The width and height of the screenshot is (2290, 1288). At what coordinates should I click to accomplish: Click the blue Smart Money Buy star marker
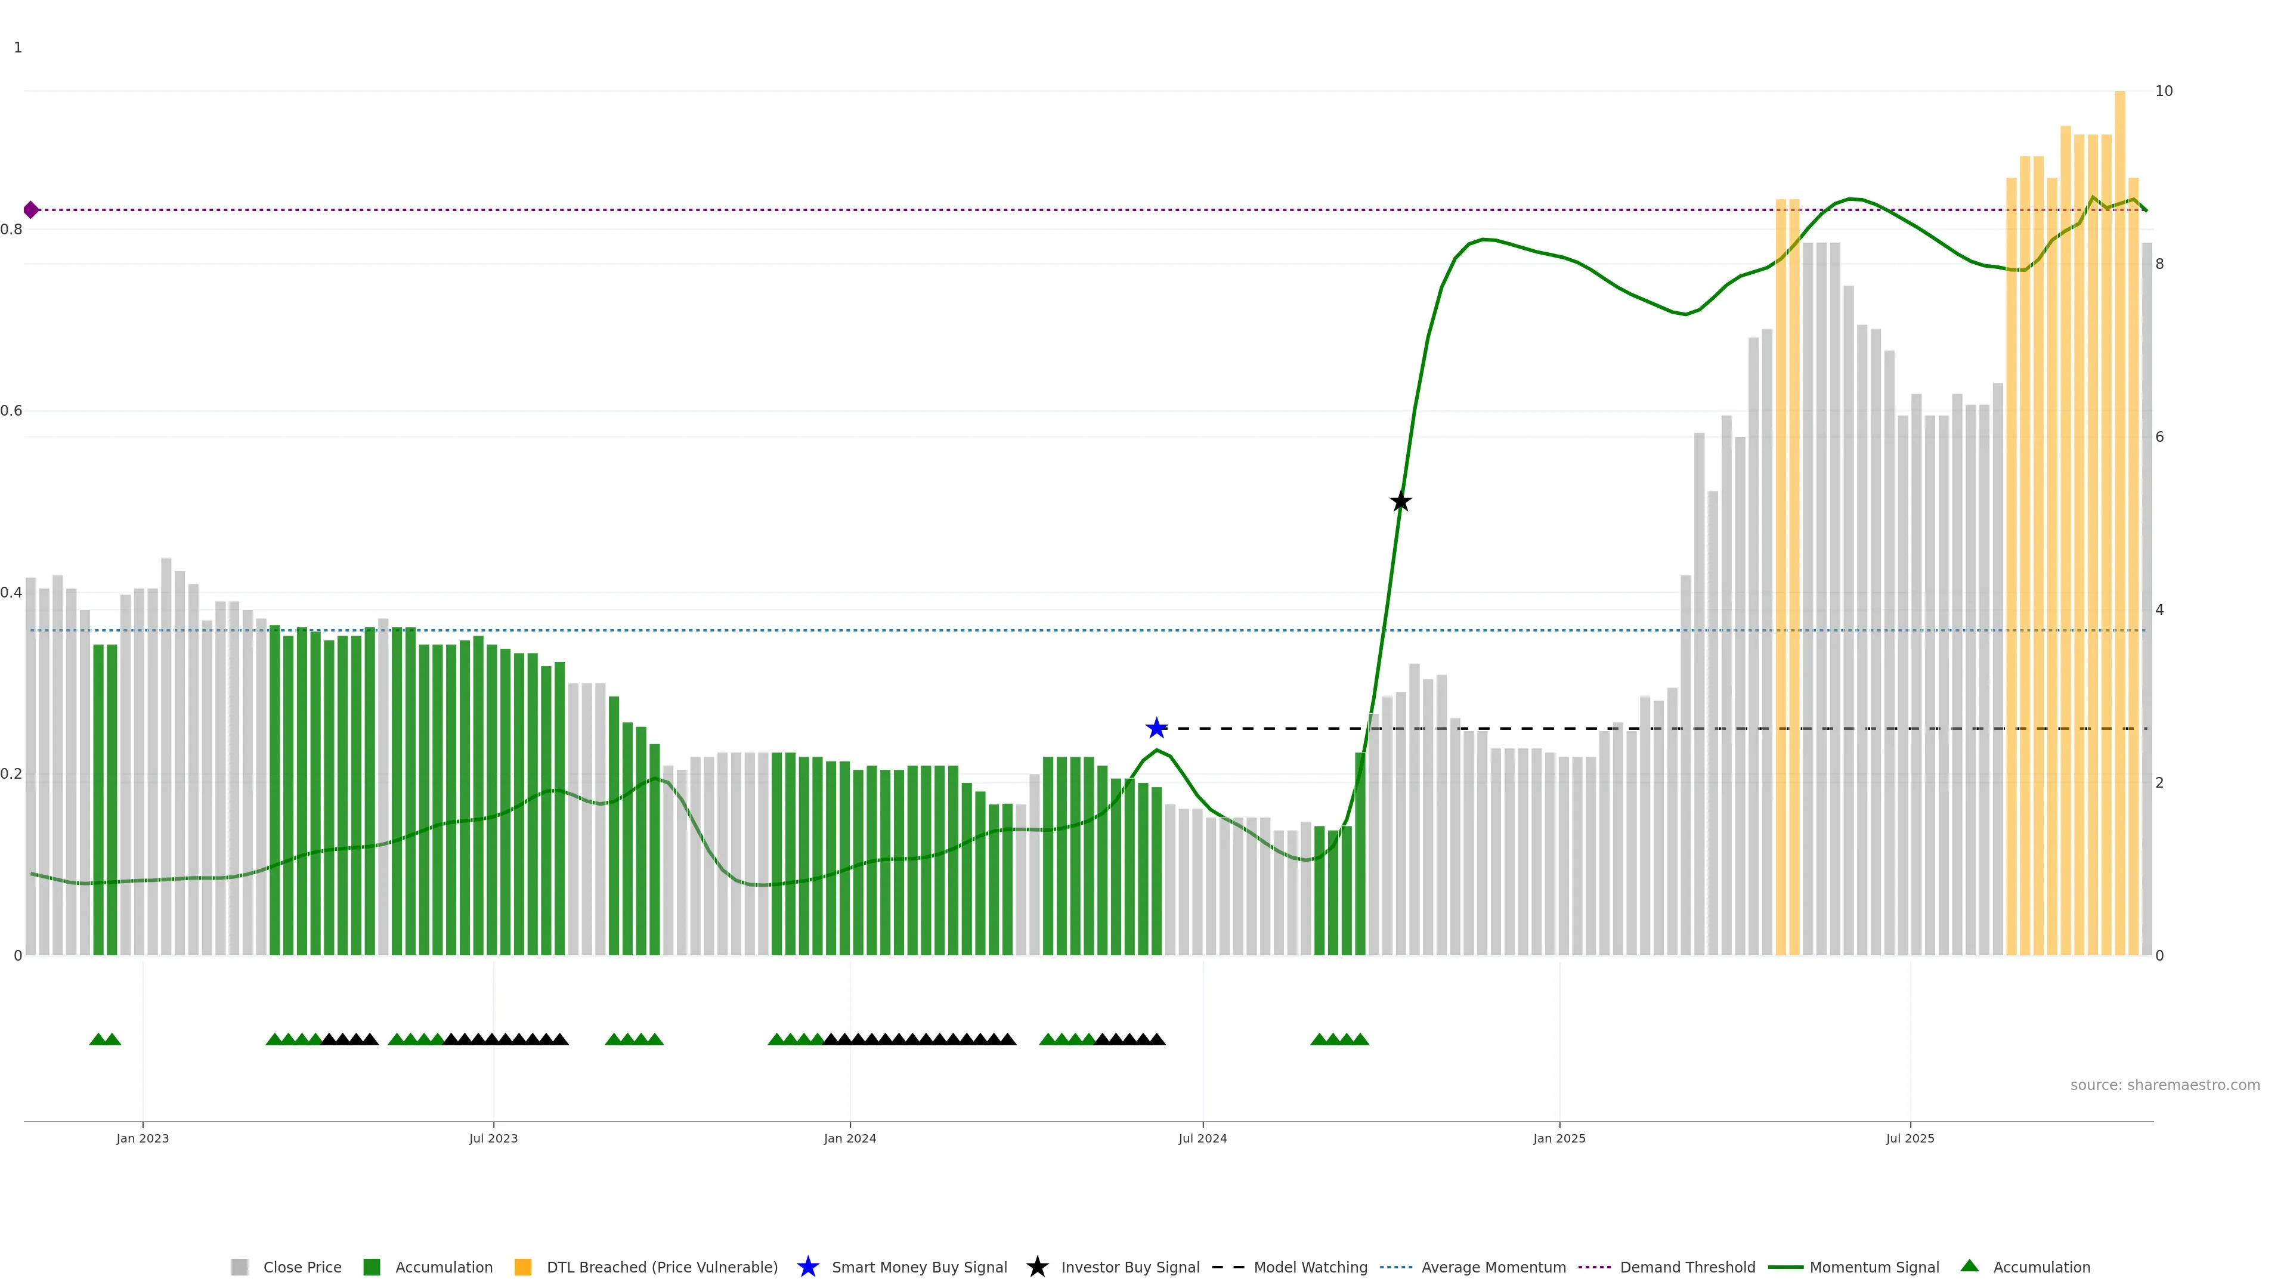point(1156,729)
